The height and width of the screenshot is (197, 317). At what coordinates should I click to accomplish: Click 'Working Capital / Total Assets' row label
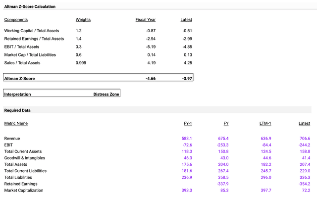tap(32, 31)
